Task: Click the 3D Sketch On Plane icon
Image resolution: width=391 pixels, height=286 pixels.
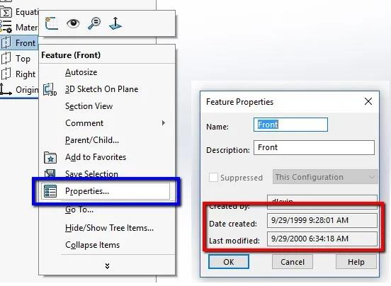Action: 50,89
